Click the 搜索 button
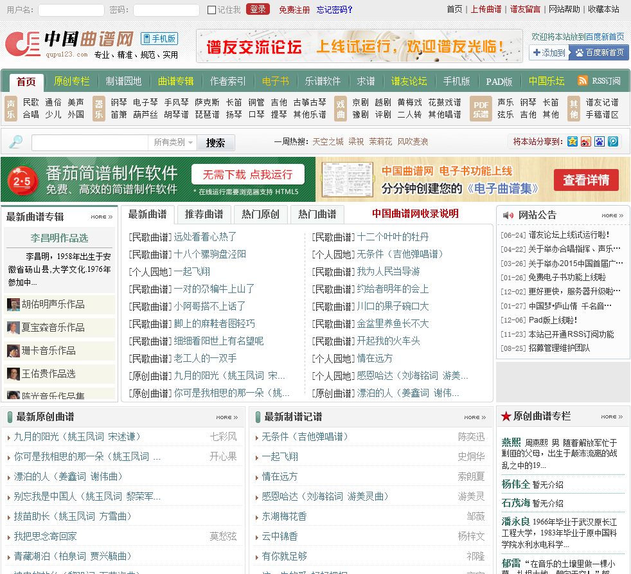This screenshot has width=631, height=574. pyautogui.click(x=216, y=143)
